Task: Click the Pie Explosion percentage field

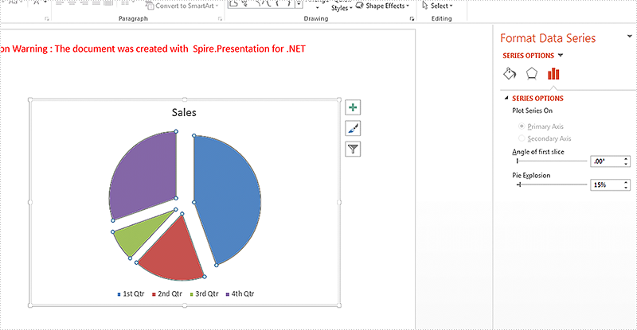Action: pos(606,184)
